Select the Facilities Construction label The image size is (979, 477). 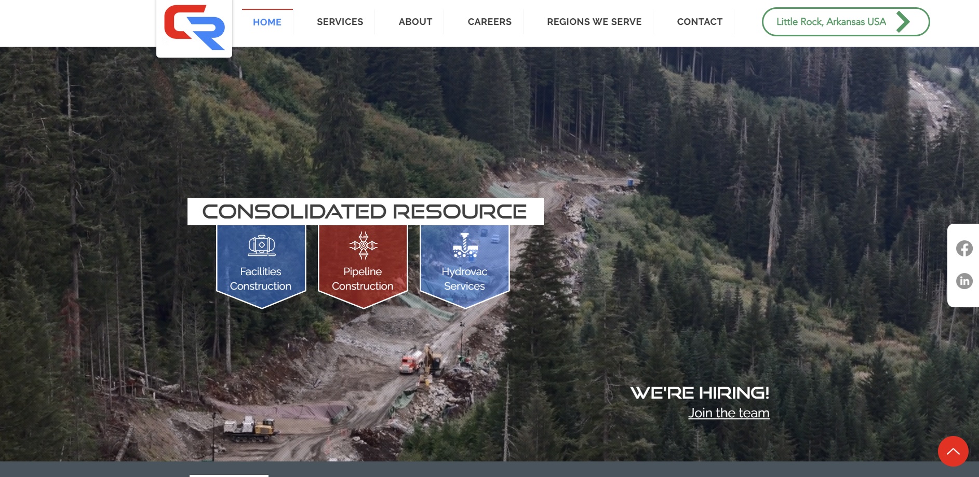261,279
